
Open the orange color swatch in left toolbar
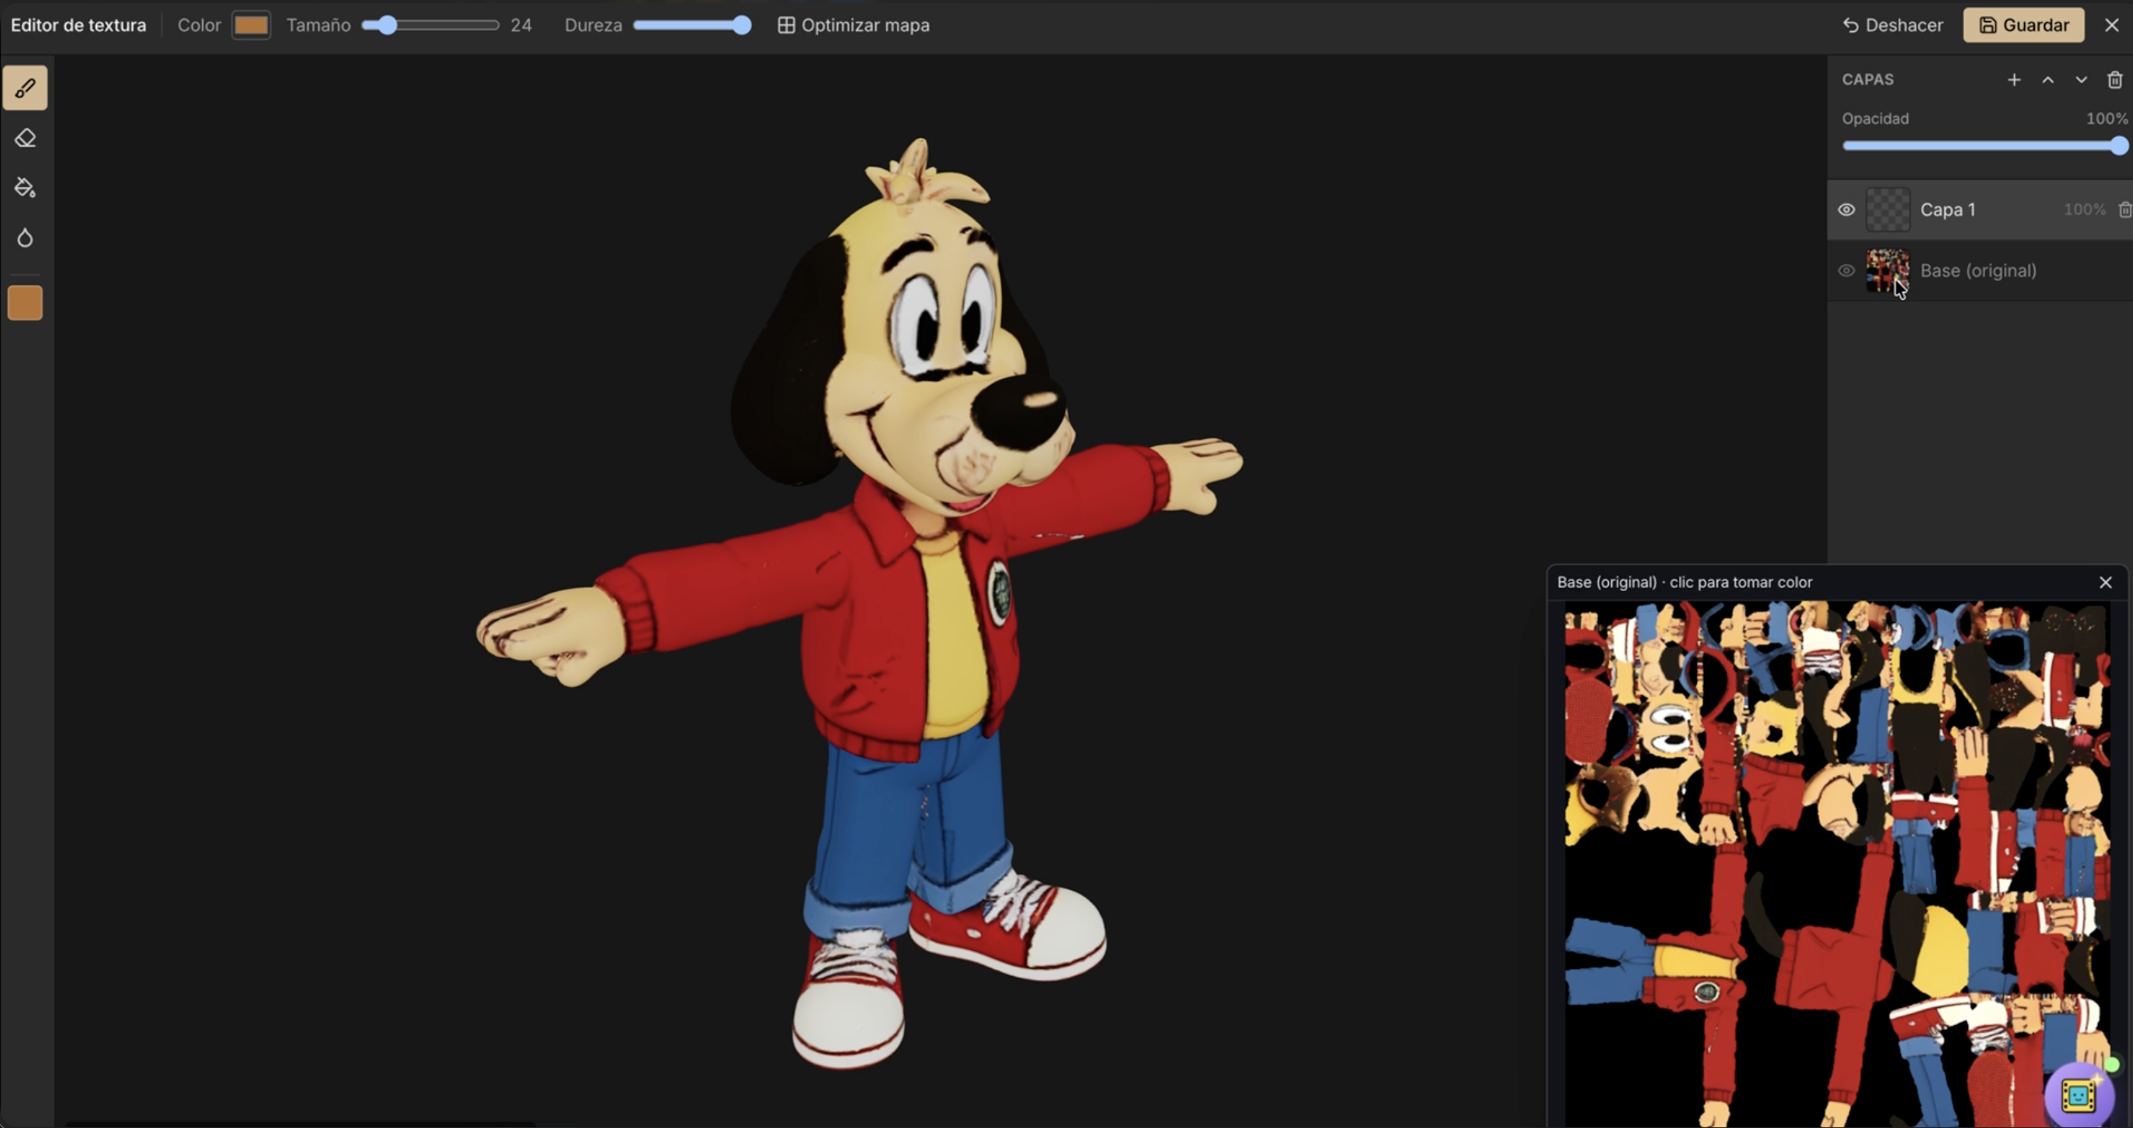point(25,303)
